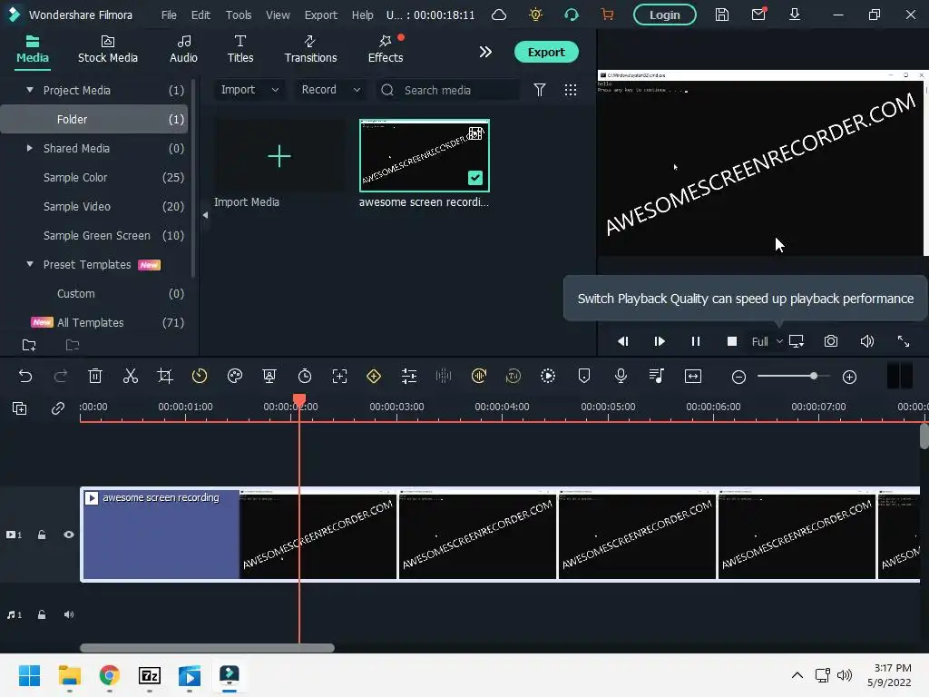Toggle video track 1 visibility eye
This screenshot has height=697, width=929.
click(69, 534)
